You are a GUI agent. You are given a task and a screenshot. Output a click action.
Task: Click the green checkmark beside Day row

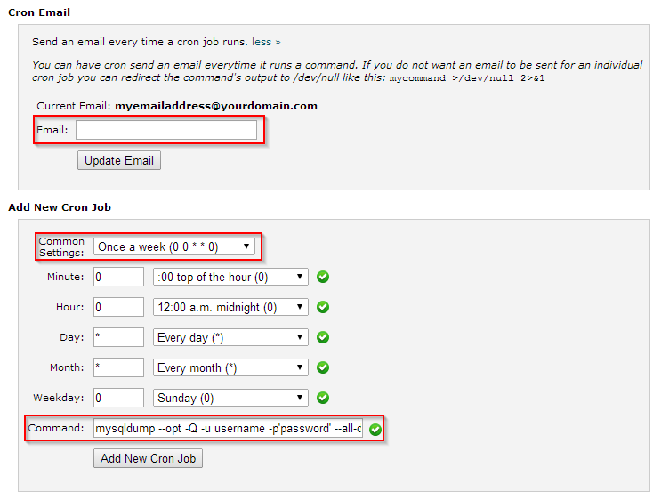[323, 338]
